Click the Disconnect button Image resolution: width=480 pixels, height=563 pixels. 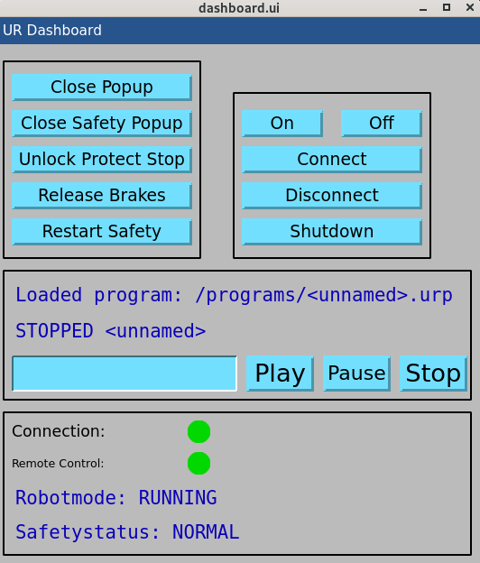pyautogui.click(x=332, y=195)
